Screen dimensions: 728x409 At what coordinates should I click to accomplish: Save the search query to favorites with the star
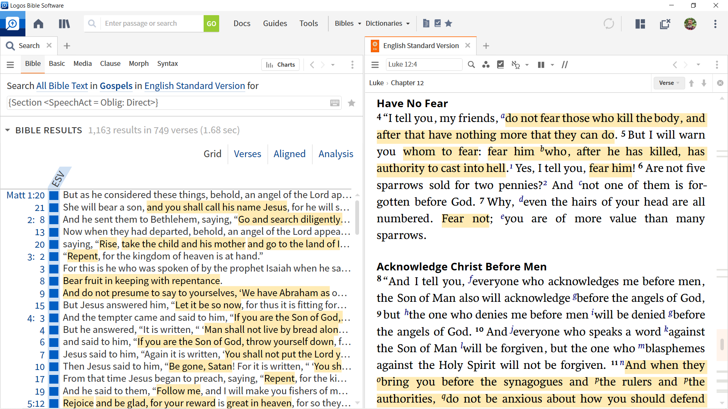pos(351,103)
